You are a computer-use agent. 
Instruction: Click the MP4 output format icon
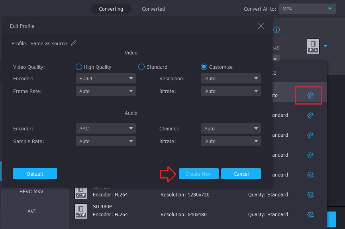coord(313,46)
